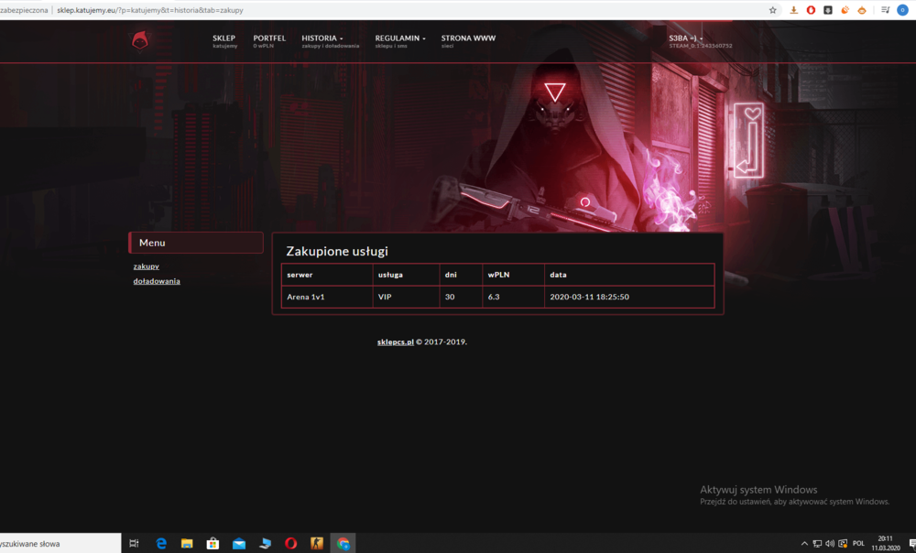The width and height of the screenshot is (916, 553).
Task: Click the 'data' column header
Action: [x=629, y=275]
